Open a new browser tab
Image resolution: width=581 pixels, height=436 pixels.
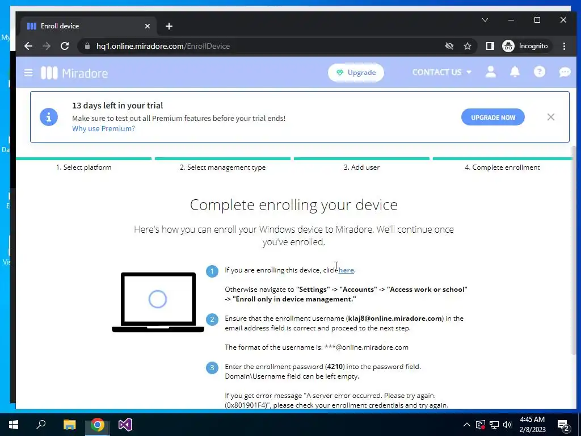(x=169, y=26)
